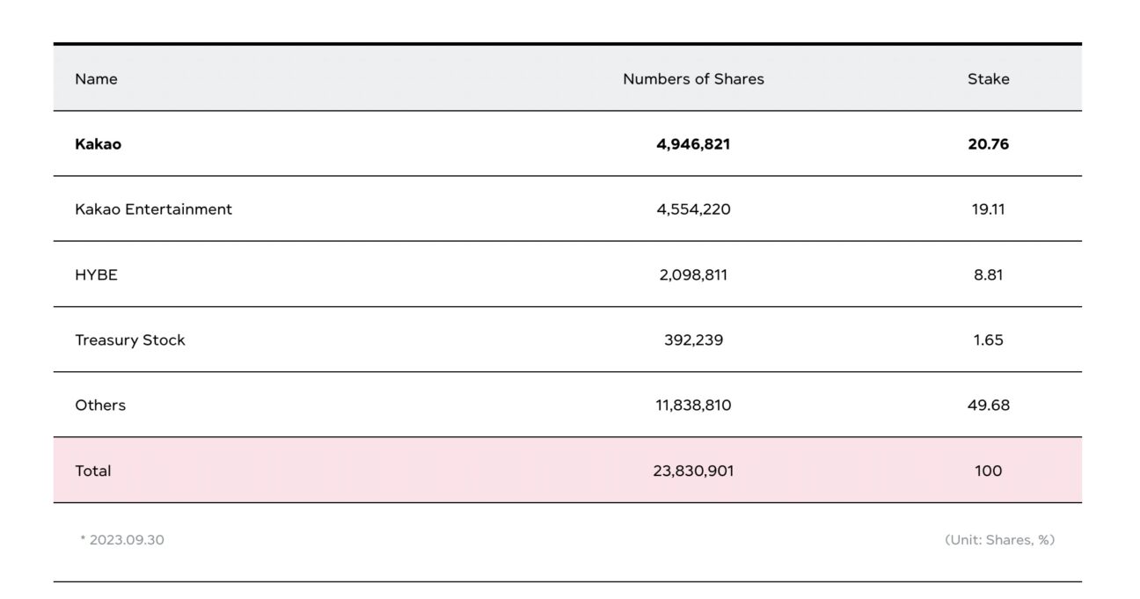Select the Treasury Stock row label
The image size is (1140, 599).
(x=130, y=340)
